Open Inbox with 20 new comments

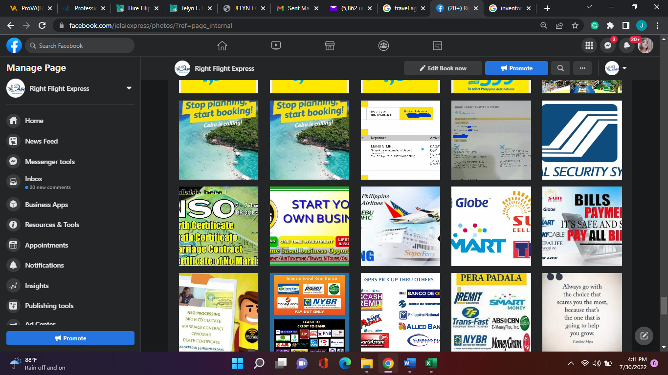click(x=70, y=183)
